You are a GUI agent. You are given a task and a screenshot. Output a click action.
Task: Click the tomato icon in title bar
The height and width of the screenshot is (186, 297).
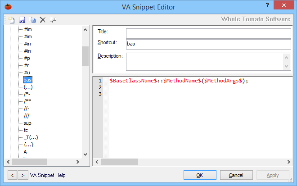click(8, 6)
